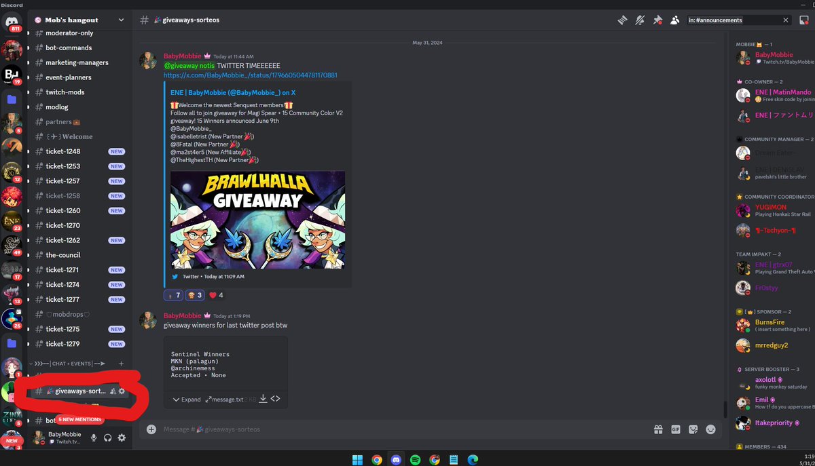Screen dimensions: 815x466
Task: Open the Inbox icon at top right
Action: [804, 20]
